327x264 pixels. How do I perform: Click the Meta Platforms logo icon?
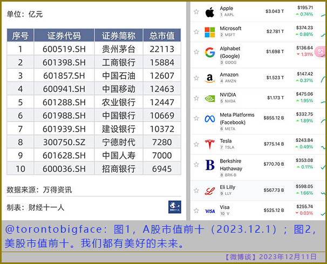pyautogui.click(x=210, y=119)
